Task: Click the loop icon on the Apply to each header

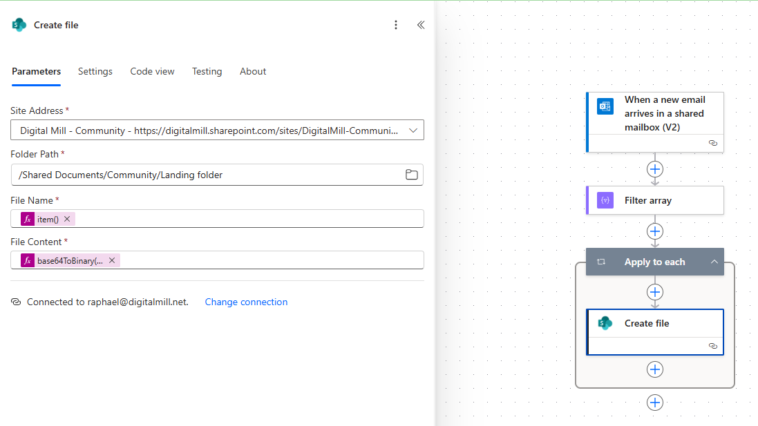Action: tap(601, 262)
